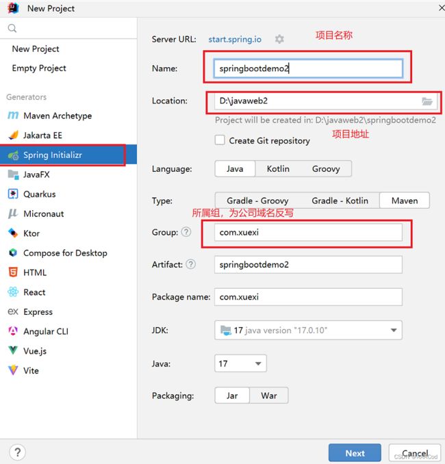This screenshot has width=445, height=464.
Task: Click the JDK folder icon
Action: click(x=226, y=330)
